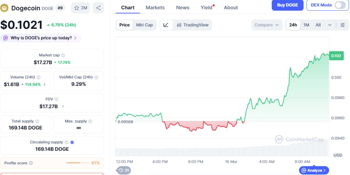Click Circulating supply info icon

pyautogui.click(x=66, y=142)
